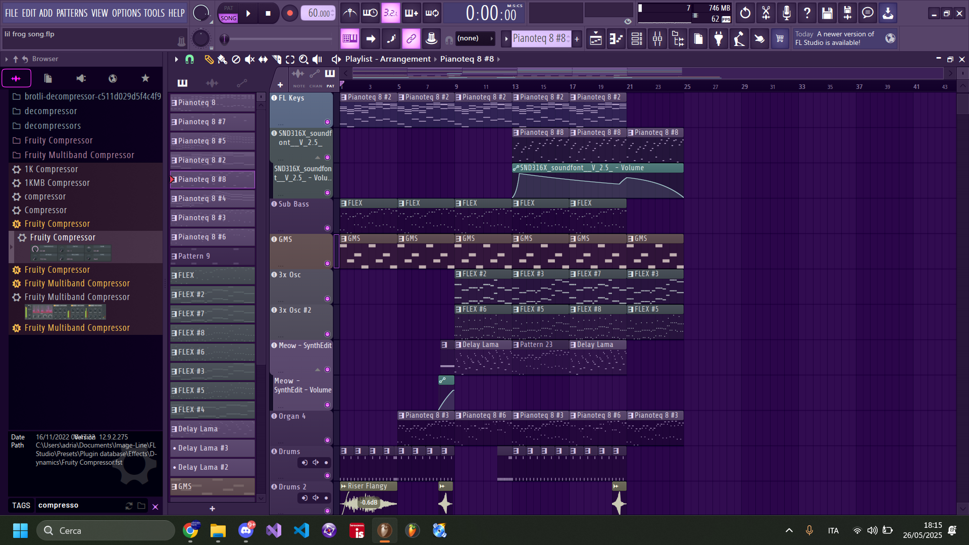Image resolution: width=969 pixels, height=545 pixels.
Task: Toggle Pat/Song mode switch
Action: click(228, 14)
